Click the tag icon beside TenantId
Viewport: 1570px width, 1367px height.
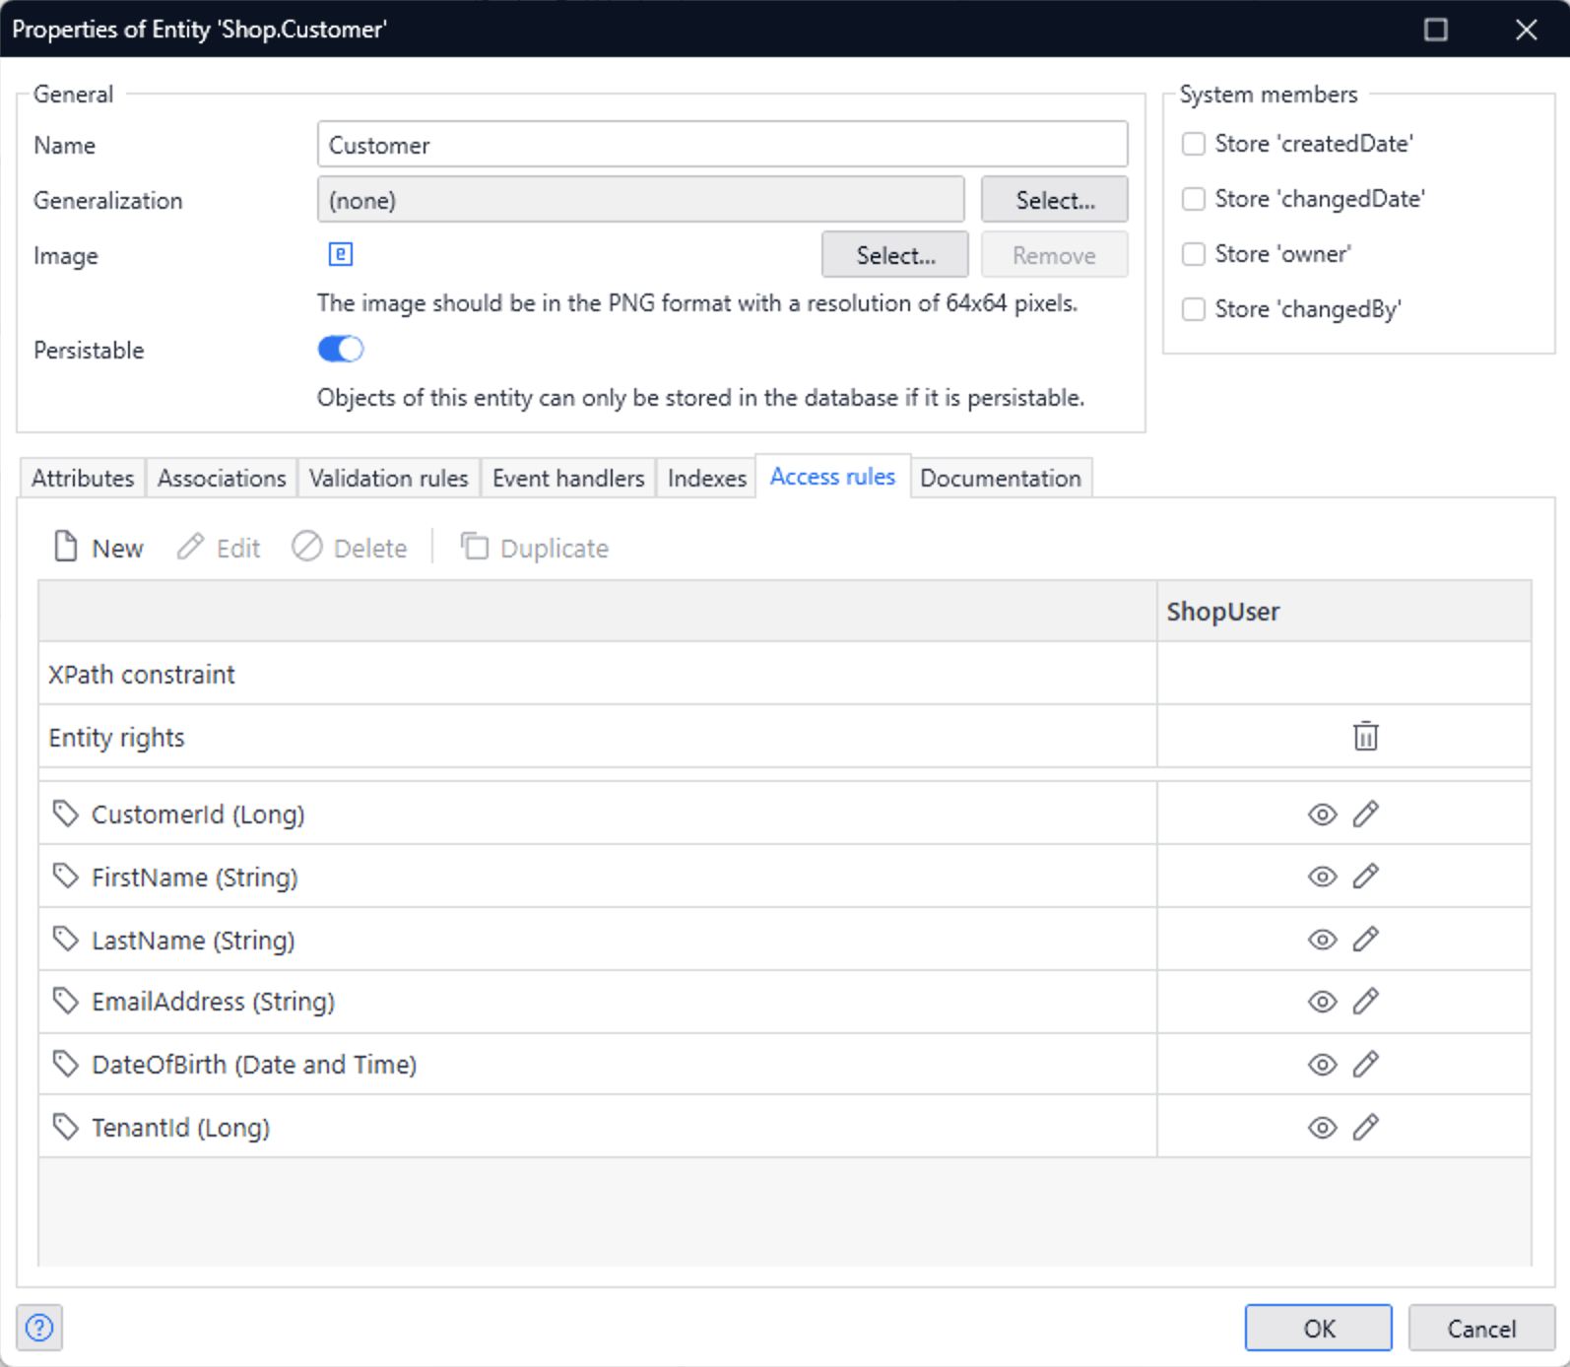66,1127
